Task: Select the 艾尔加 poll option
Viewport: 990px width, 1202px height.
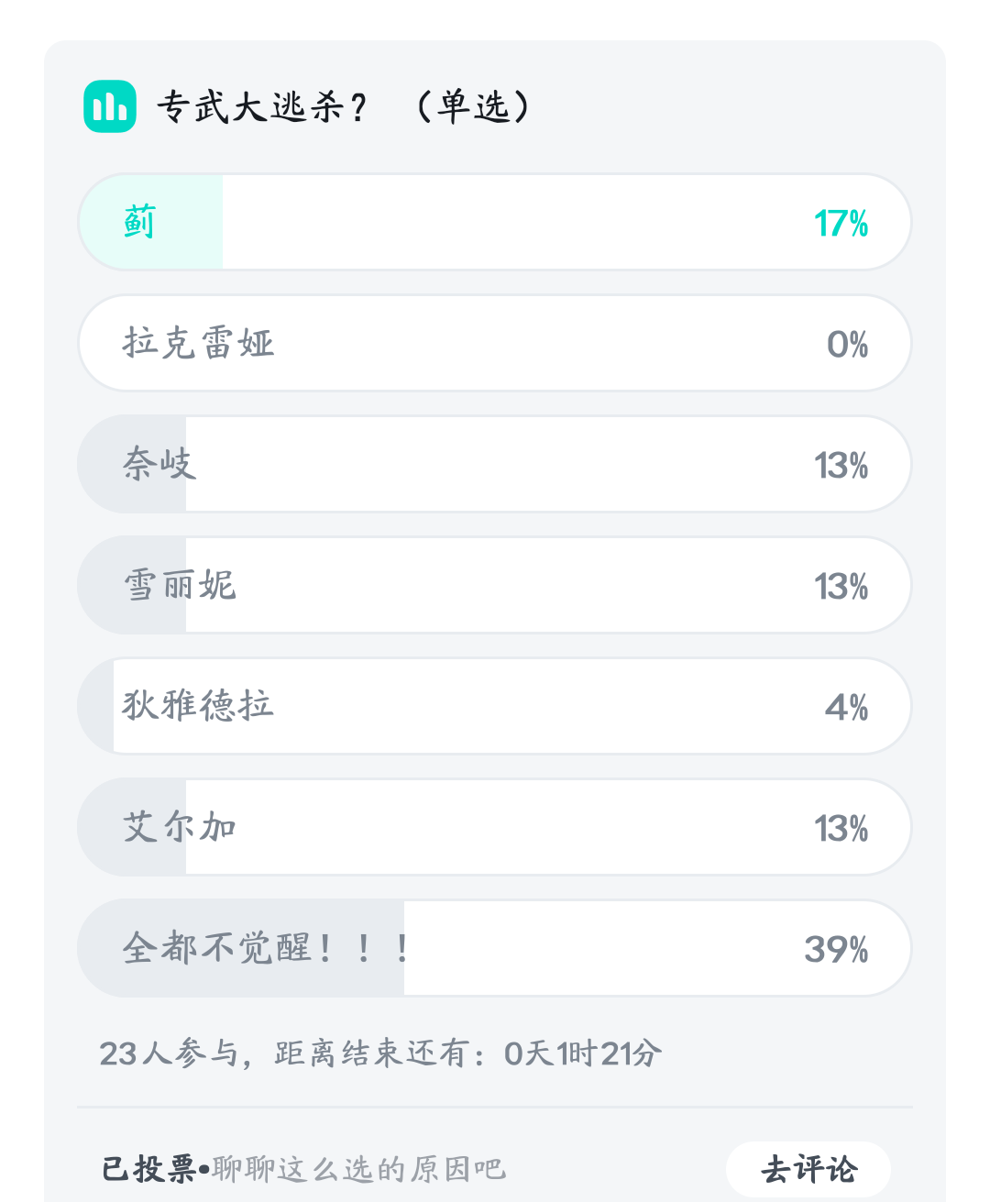Action: tap(495, 827)
